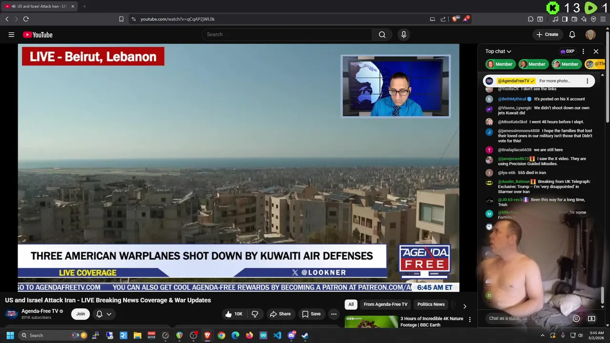Open the Brave VPN shield icon
Viewport: 610px width, 343px height.
click(x=593, y=19)
